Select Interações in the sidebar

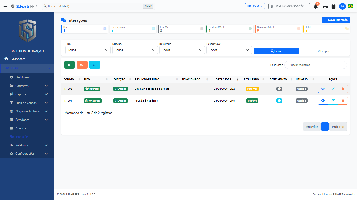click(27, 137)
